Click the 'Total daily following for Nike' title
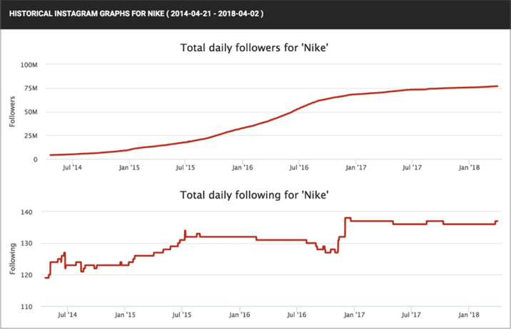The image size is (511, 329). point(254,195)
